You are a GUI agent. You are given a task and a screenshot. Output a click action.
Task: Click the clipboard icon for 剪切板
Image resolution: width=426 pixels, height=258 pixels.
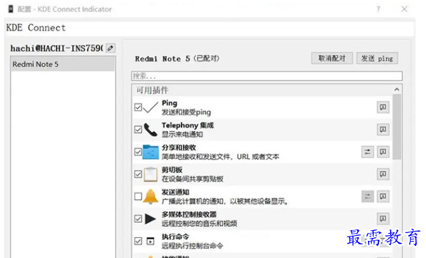[150, 174]
